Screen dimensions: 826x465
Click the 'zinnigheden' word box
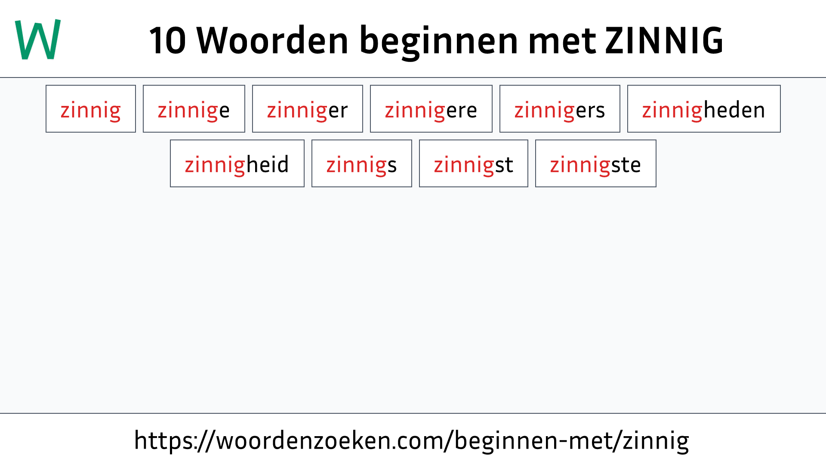(703, 109)
